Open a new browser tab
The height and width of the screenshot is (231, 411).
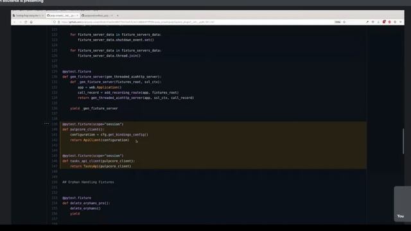coord(118,15)
